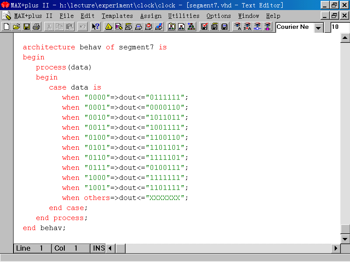This screenshot has height=262, width=350.
Task: Click the font size field showing 10
Action: click(340, 27)
